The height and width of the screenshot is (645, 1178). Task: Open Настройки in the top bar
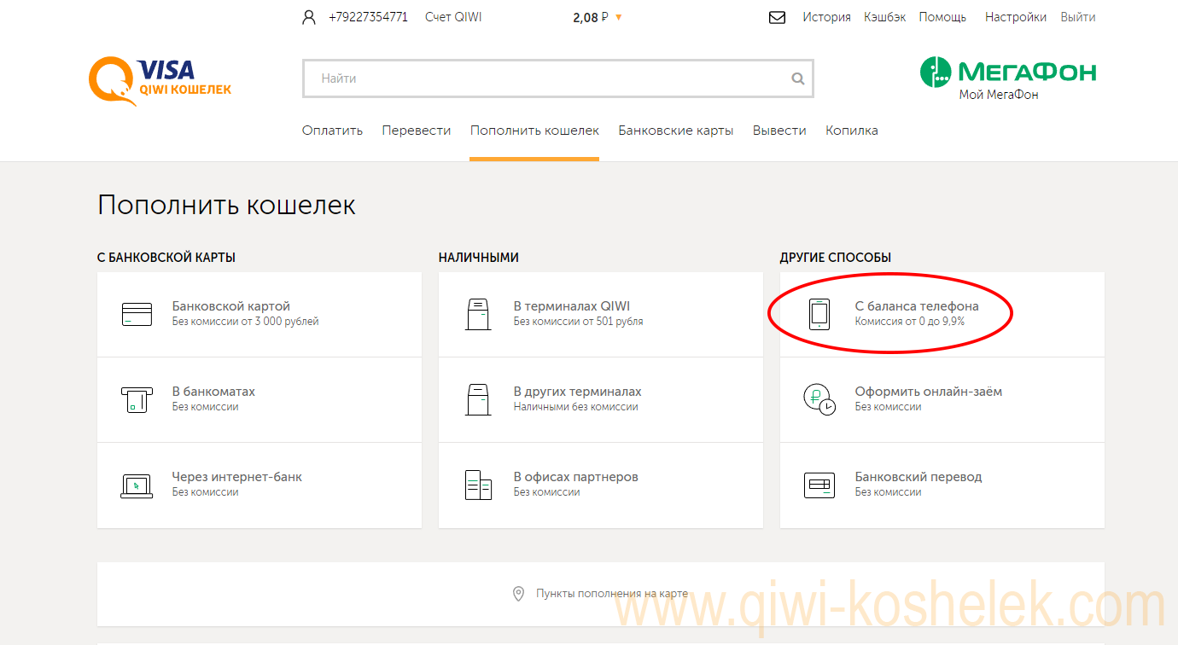pos(1016,17)
